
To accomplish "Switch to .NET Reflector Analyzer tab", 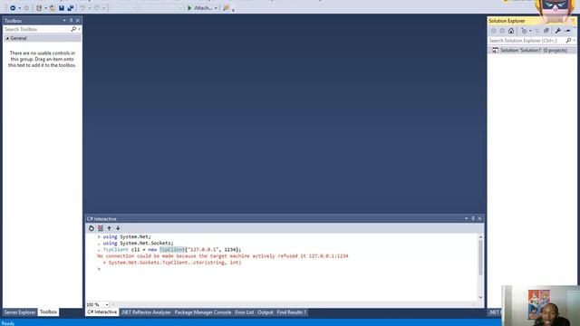I will pos(146,312).
